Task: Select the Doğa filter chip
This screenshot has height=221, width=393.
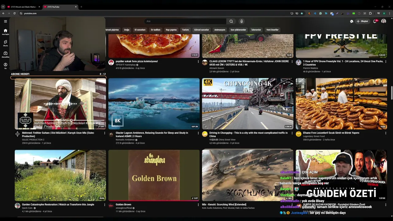Action: point(126,30)
